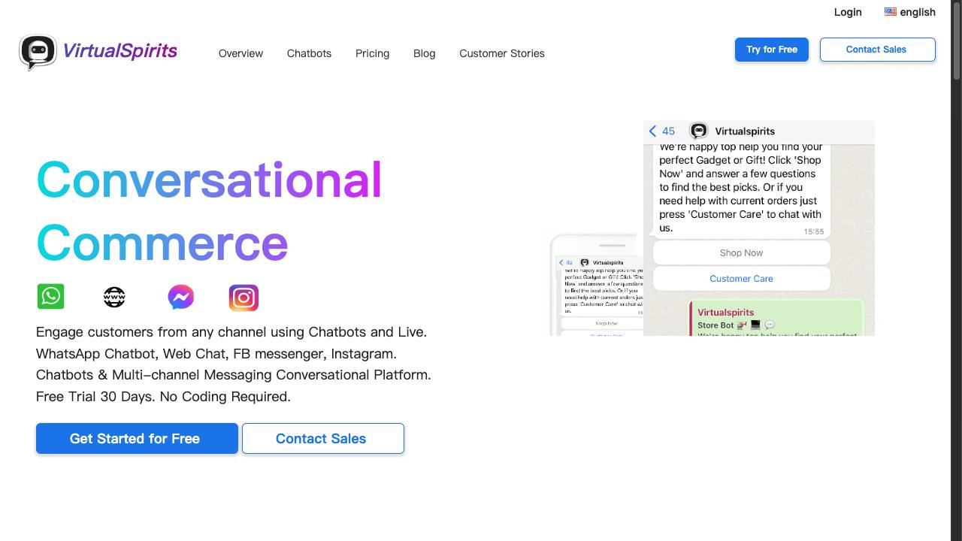Click Get Started for Free button
The image size is (962, 541).
click(x=137, y=439)
